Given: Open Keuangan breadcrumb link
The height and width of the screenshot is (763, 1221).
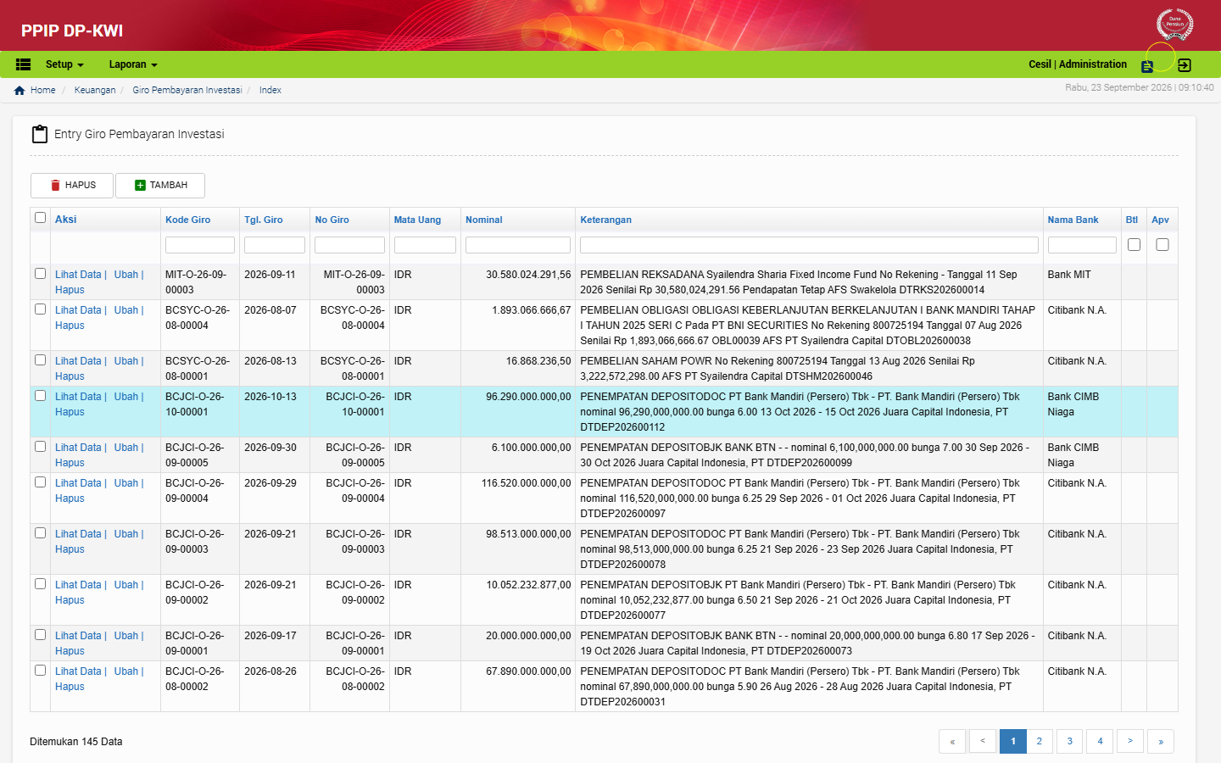Looking at the screenshot, I should (x=95, y=90).
